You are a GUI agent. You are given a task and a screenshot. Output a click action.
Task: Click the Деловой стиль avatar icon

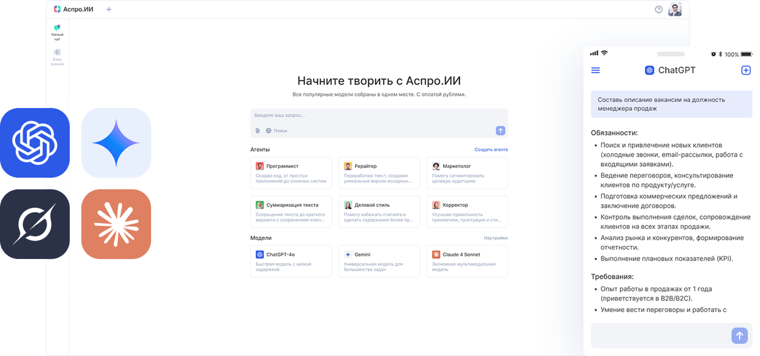(348, 205)
